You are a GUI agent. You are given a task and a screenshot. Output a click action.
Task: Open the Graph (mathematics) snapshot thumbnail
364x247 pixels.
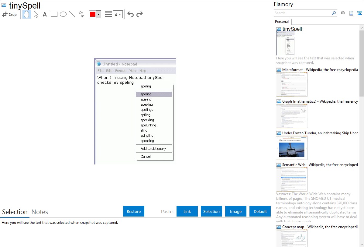pyautogui.click(x=292, y=116)
